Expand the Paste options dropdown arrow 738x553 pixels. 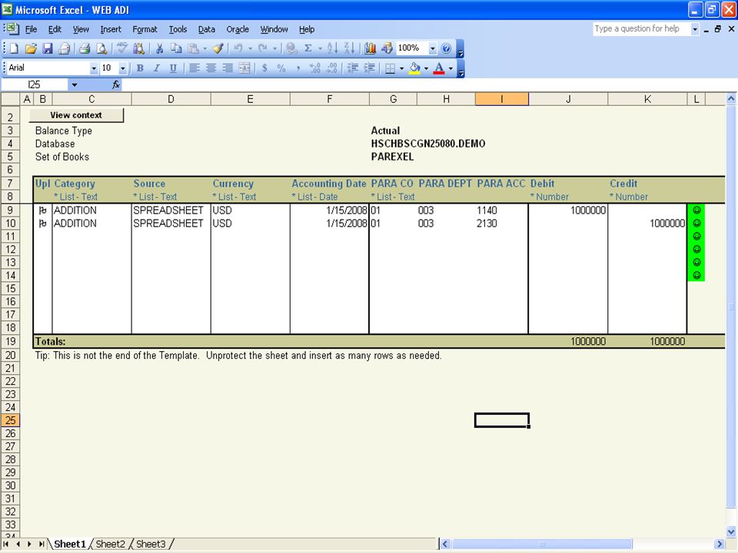pyautogui.click(x=204, y=48)
